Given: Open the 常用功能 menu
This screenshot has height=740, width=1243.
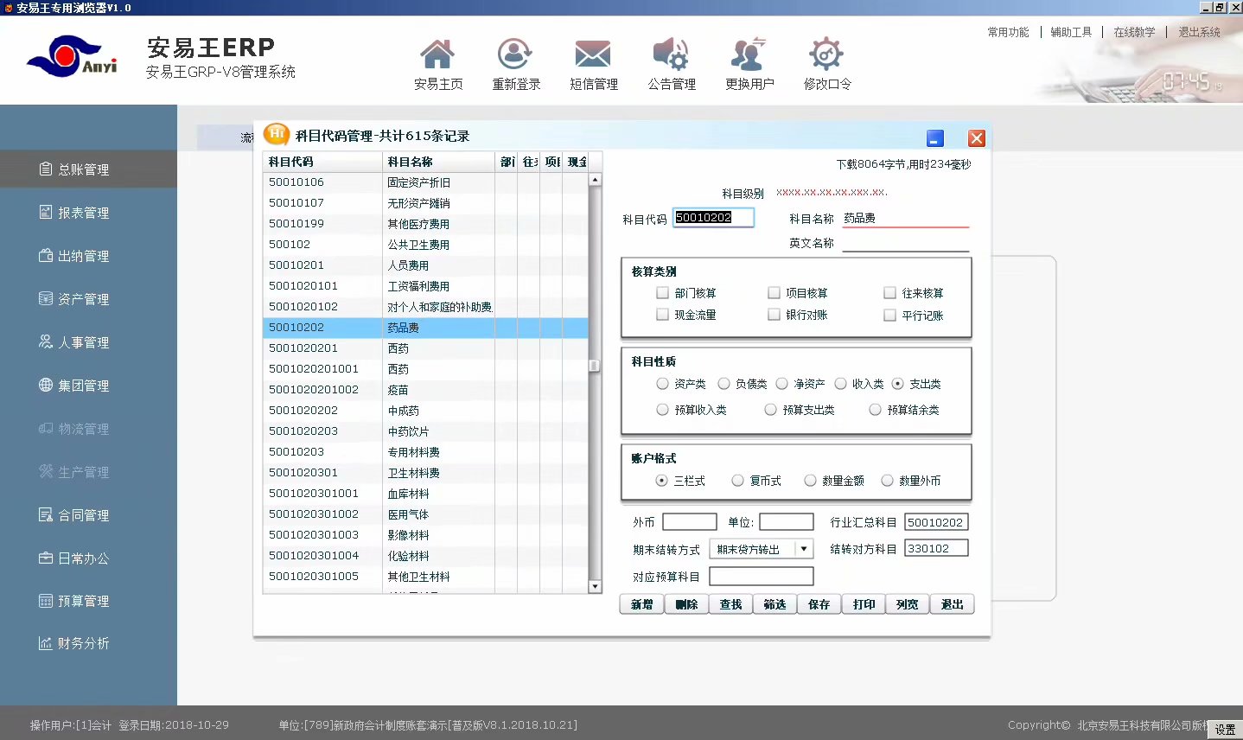Looking at the screenshot, I should pos(1008,32).
